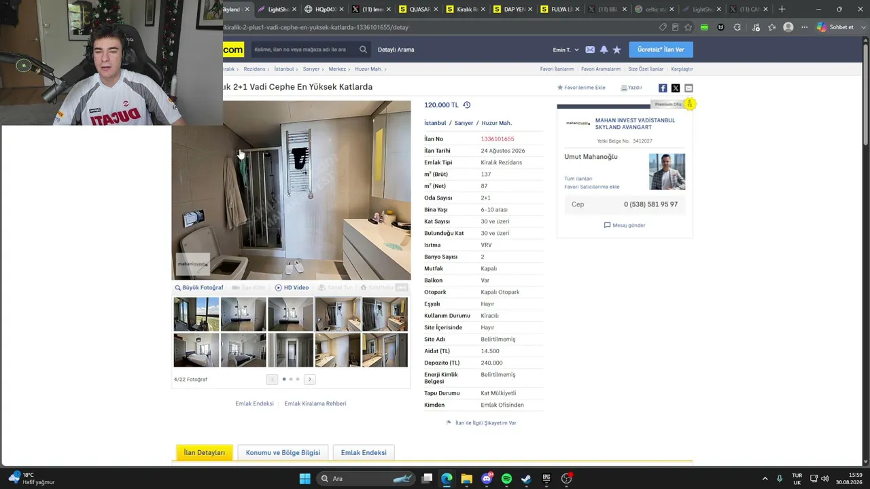This screenshot has height=489, width=870.
Task: Open File Explorer from taskbar
Action: pyautogui.click(x=466, y=479)
